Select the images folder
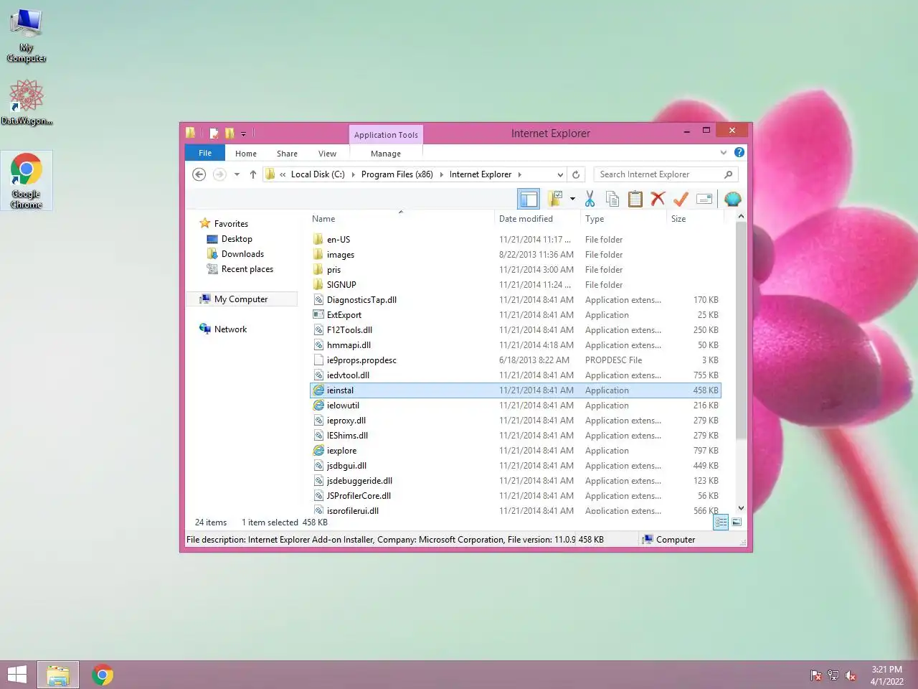This screenshot has height=689, width=918. click(x=341, y=255)
